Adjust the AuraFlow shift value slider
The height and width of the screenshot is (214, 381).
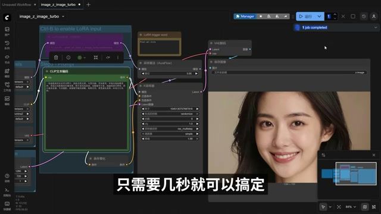coord(170,74)
